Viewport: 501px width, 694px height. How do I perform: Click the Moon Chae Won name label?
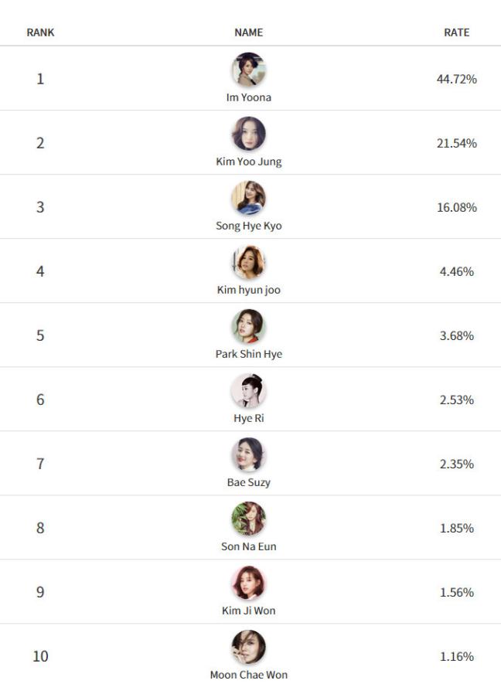[x=248, y=675]
